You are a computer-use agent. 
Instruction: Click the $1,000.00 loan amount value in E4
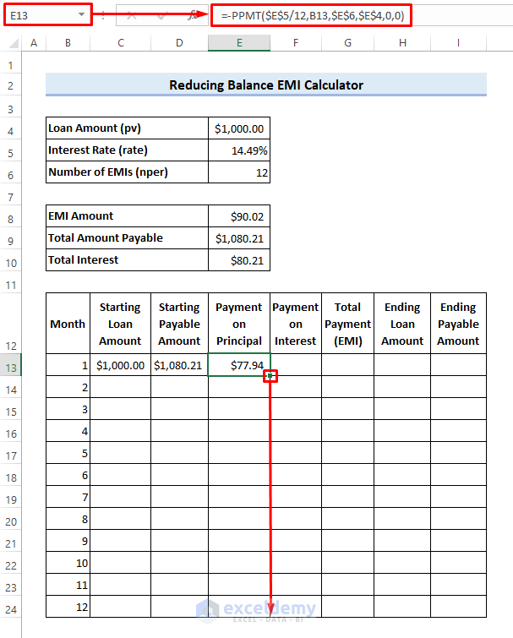click(x=239, y=128)
